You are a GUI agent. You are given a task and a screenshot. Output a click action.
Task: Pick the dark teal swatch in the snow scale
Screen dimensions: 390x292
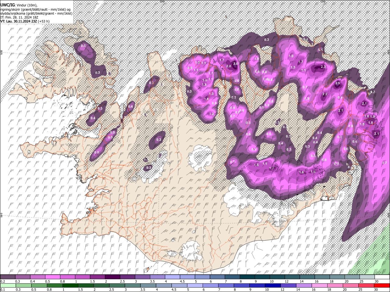click(x=247, y=277)
